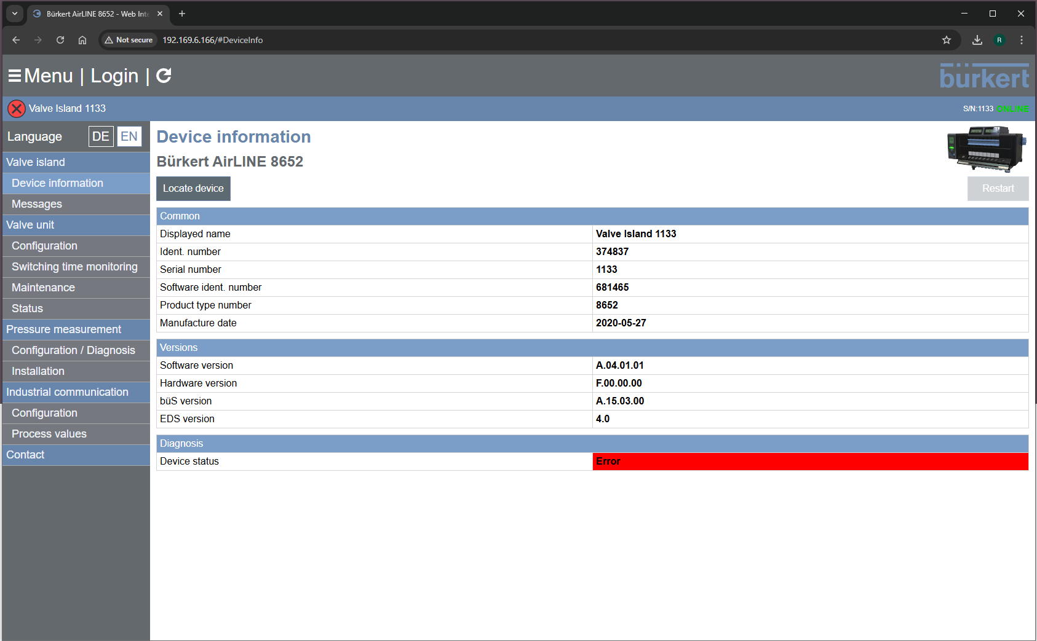Click the browser address bar URL
The width and height of the screenshot is (1037, 641).
point(213,40)
